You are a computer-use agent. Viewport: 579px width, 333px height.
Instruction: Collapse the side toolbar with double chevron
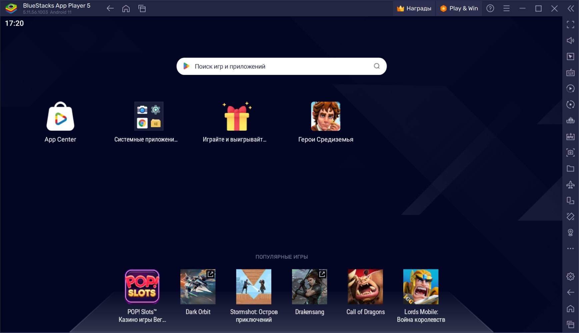coord(571,8)
